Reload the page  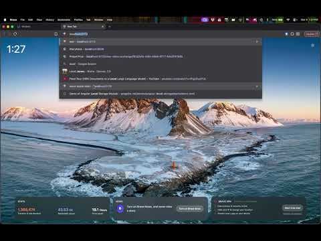15,34
